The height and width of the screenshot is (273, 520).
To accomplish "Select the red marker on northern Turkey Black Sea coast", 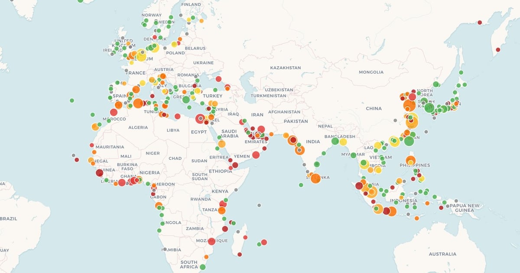I will coord(218,79).
